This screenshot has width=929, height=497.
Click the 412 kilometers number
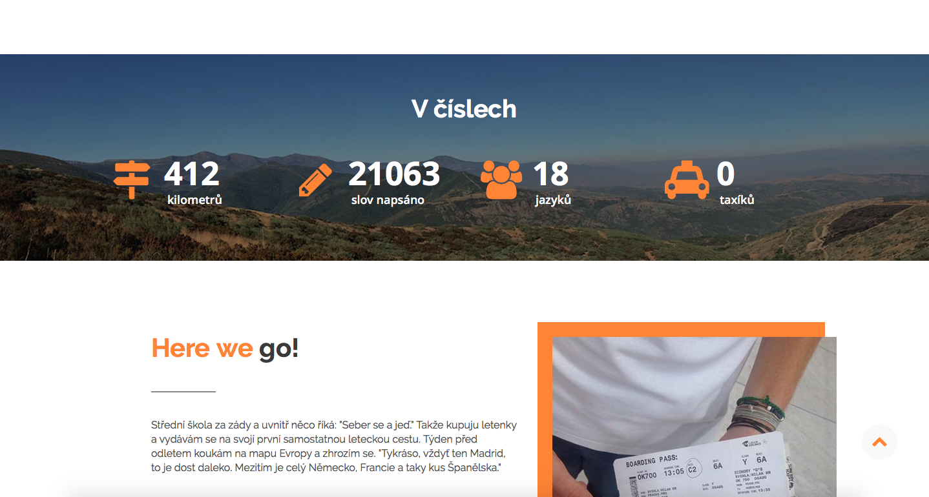[x=192, y=174]
